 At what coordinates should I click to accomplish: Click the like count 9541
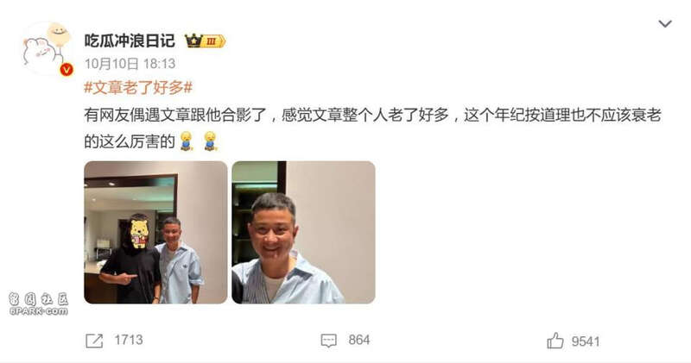[x=586, y=341]
